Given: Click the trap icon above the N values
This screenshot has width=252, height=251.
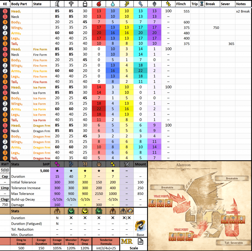Looking at the screenshot, I should (57, 211).
